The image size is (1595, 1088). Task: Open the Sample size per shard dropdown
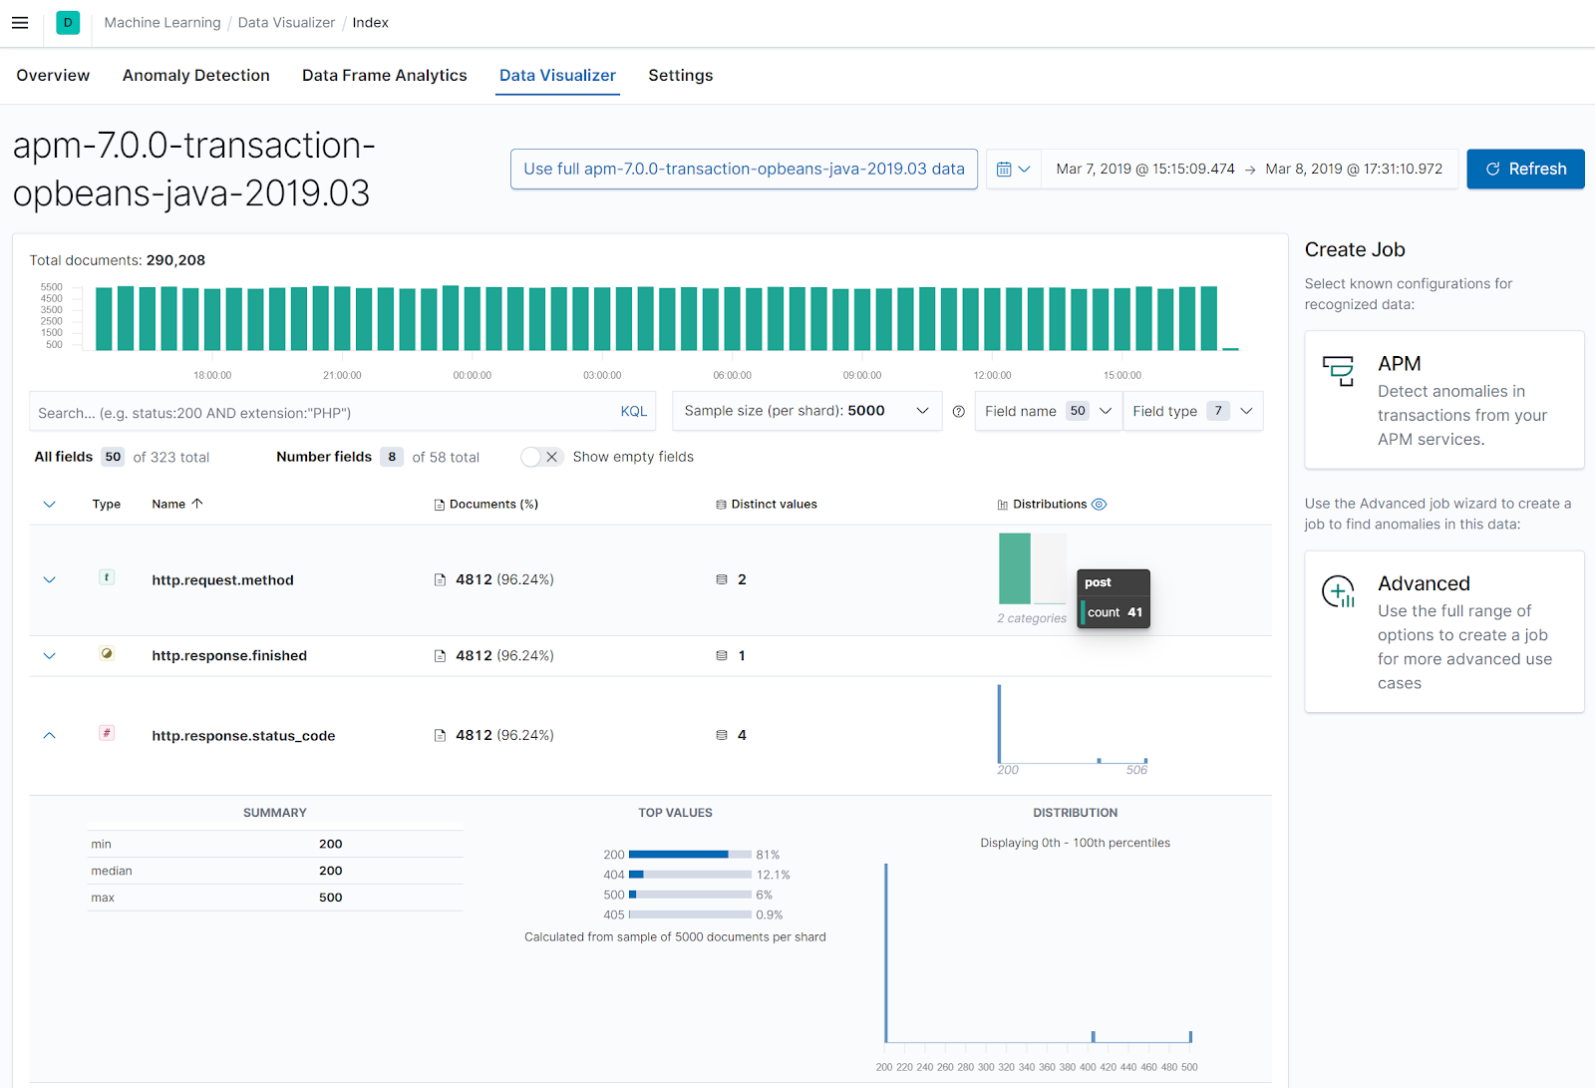tap(806, 411)
